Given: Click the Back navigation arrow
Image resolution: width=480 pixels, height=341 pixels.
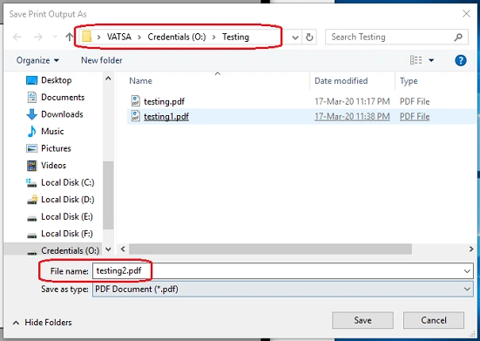Looking at the screenshot, I should click(x=17, y=38).
